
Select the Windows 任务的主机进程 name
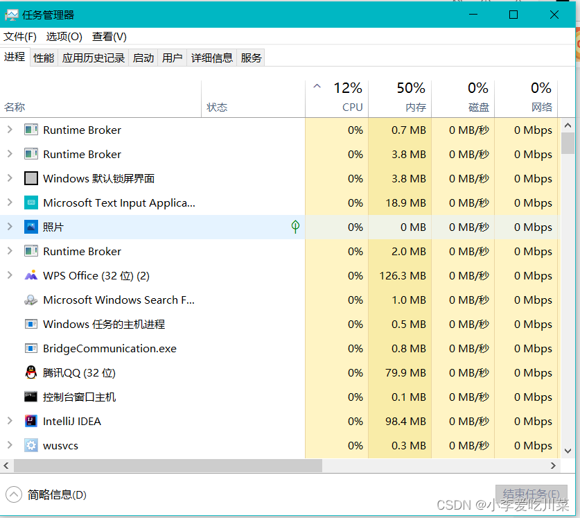104,325
